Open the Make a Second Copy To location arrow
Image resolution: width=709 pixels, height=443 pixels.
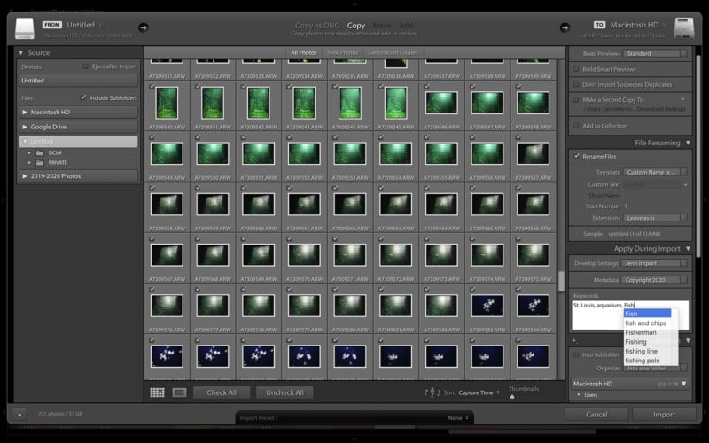click(x=682, y=99)
